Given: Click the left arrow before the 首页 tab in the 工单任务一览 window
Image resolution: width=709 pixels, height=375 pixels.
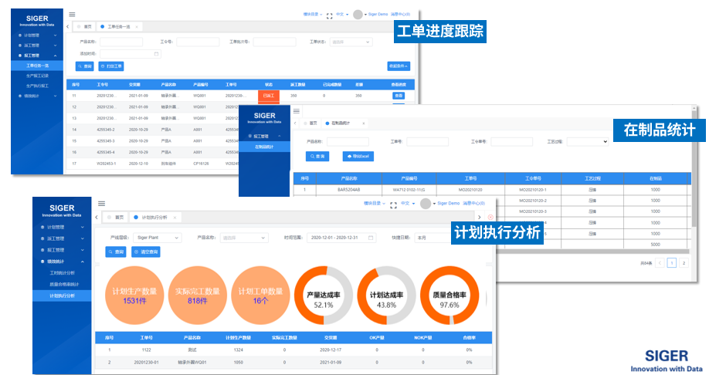Looking at the screenshot, I should coord(68,26).
